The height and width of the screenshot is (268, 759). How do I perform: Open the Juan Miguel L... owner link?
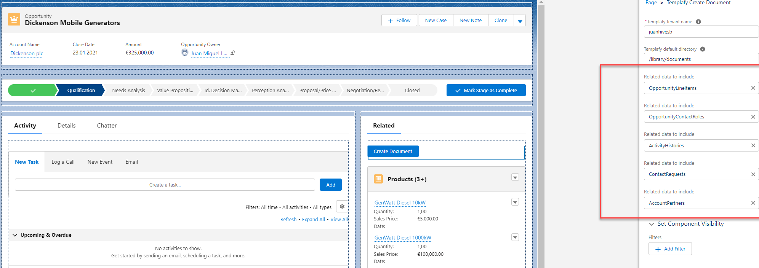[209, 53]
